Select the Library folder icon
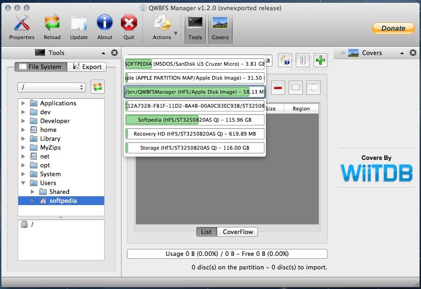The image size is (421, 289). 34,138
